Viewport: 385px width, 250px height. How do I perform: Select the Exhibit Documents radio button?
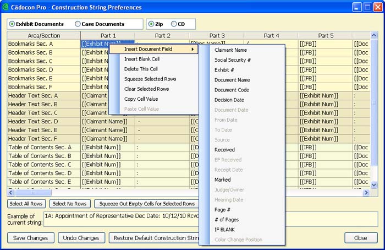[12, 24]
